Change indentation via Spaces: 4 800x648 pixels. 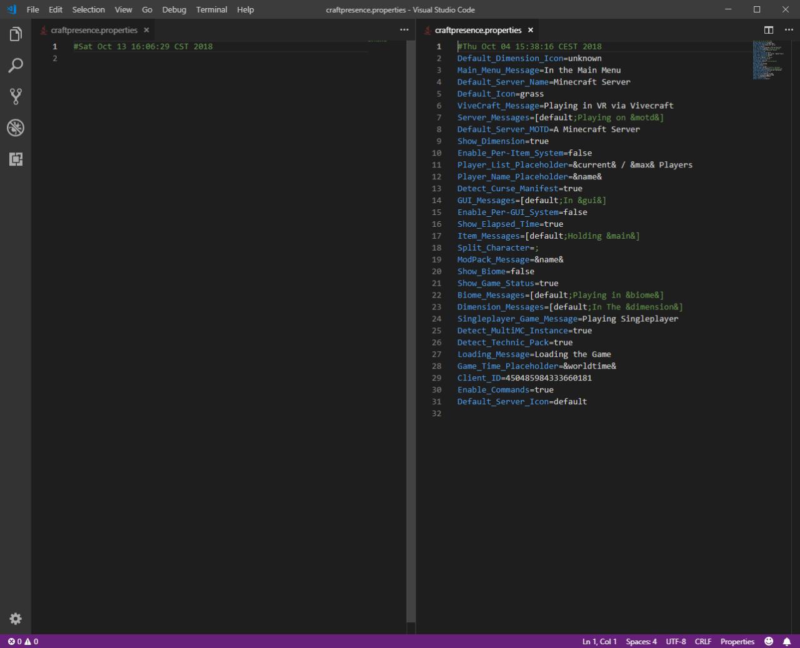point(641,641)
